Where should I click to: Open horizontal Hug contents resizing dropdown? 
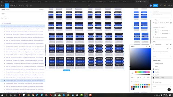pos(166,31)
